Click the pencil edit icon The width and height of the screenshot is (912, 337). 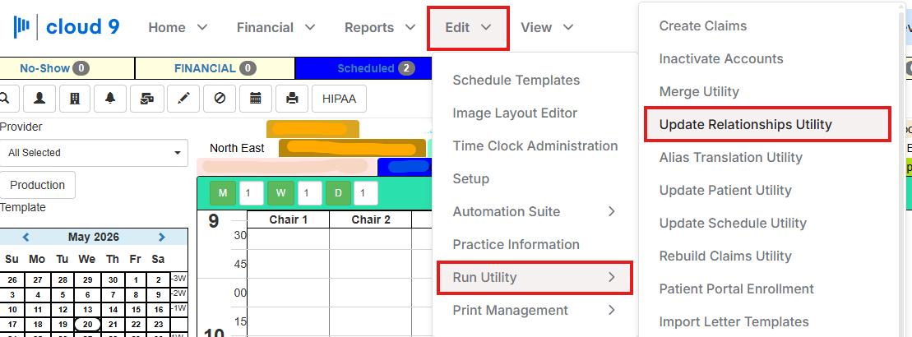(x=183, y=99)
